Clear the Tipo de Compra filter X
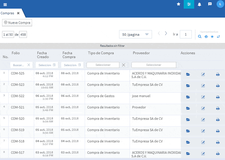225x160 pixels. coord(124,65)
